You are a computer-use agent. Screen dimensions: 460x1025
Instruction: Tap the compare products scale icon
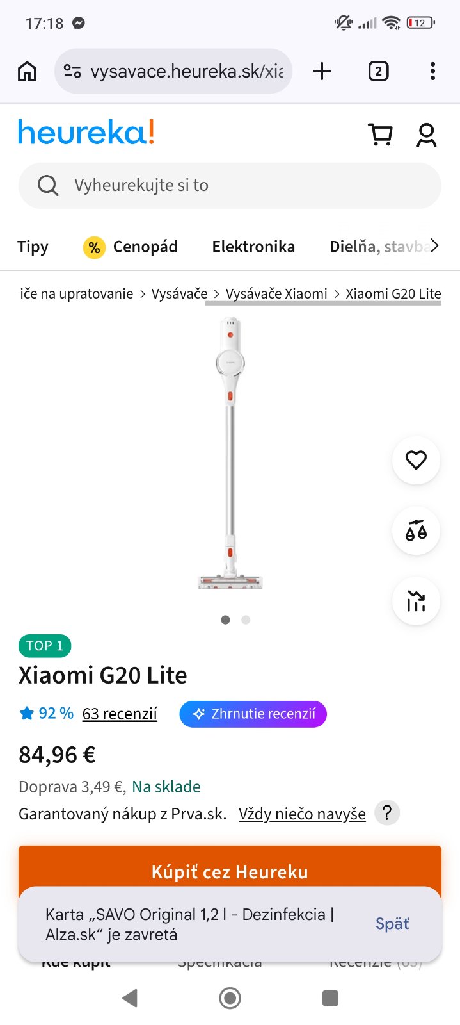416,530
